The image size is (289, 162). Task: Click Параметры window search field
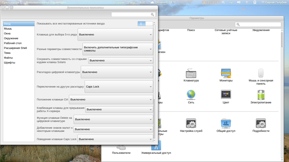tap(258, 24)
